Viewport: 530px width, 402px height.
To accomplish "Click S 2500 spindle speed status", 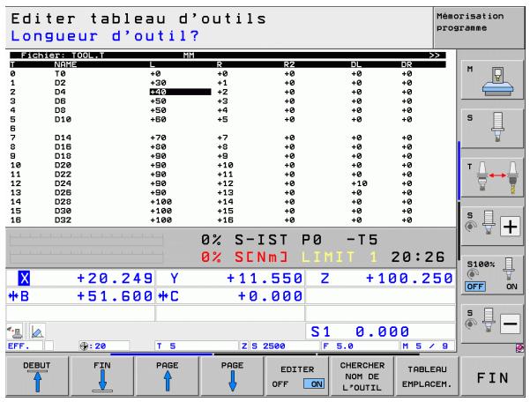I will click(x=284, y=346).
